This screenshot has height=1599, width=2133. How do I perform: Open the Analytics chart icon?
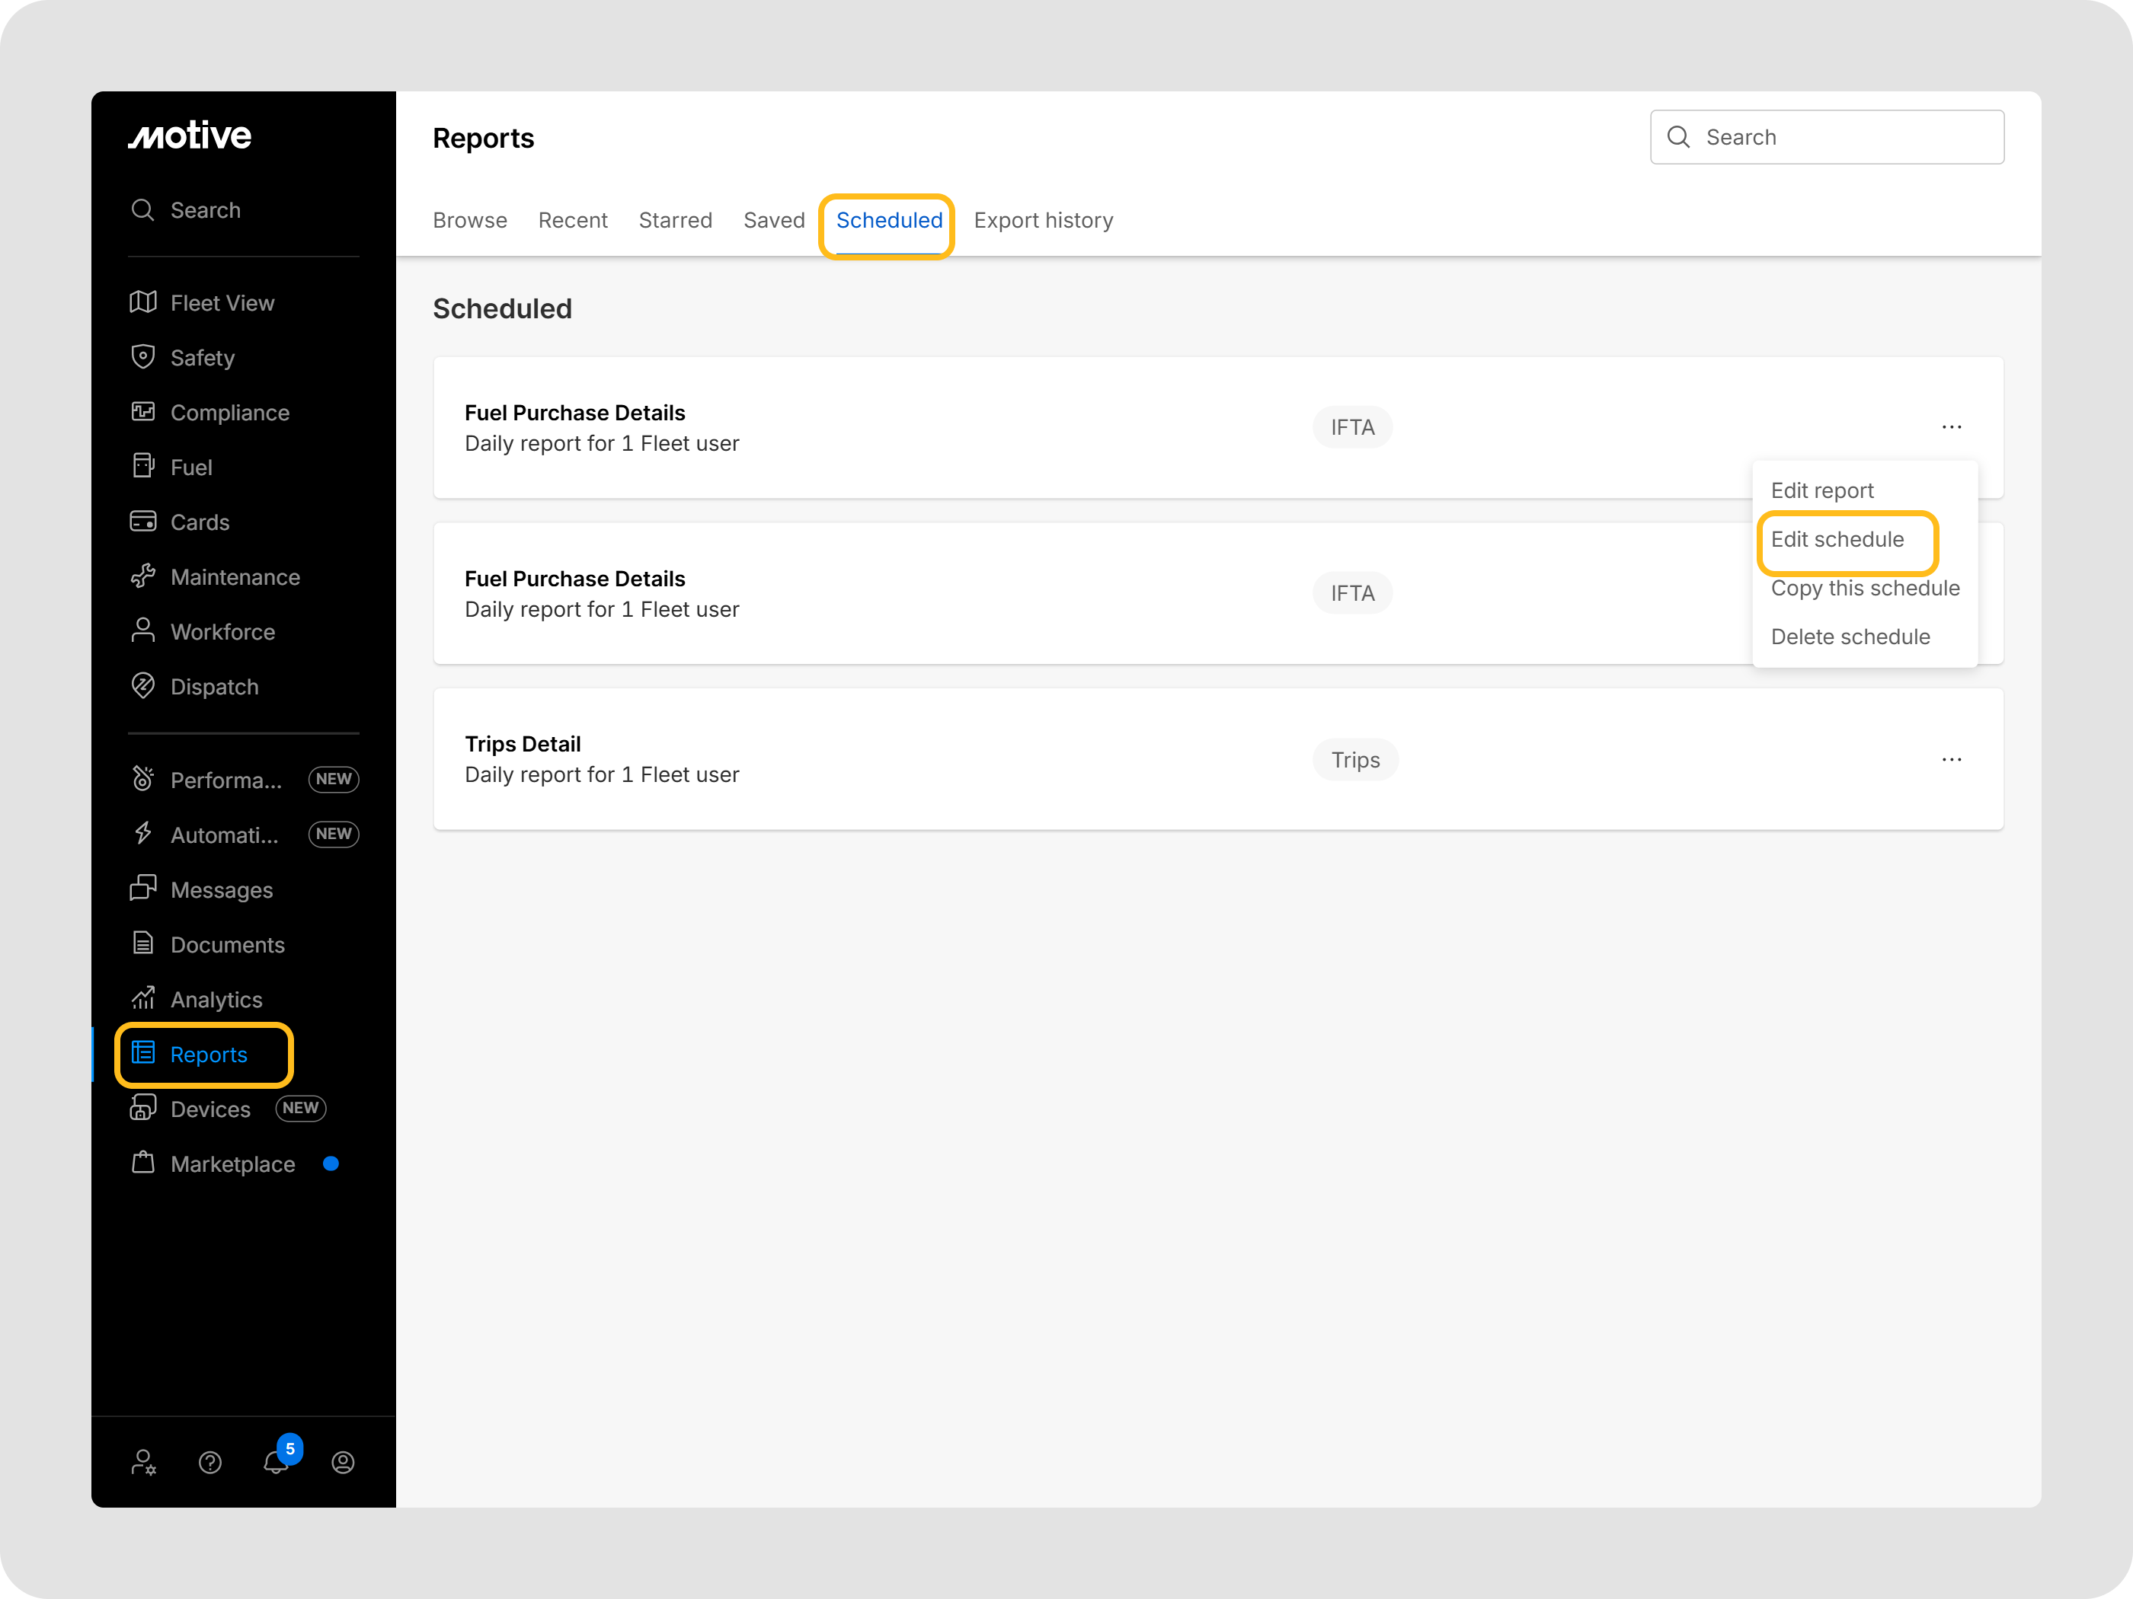pyautogui.click(x=142, y=998)
